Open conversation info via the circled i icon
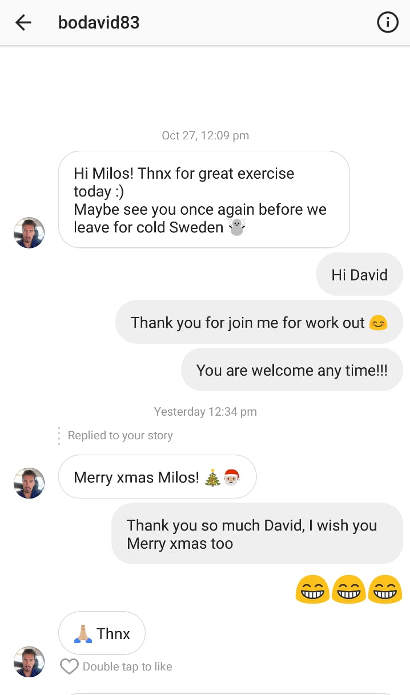410x695 pixels. [388, 23]
